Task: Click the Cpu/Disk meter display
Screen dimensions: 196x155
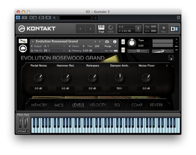Action: pos(151,29)
